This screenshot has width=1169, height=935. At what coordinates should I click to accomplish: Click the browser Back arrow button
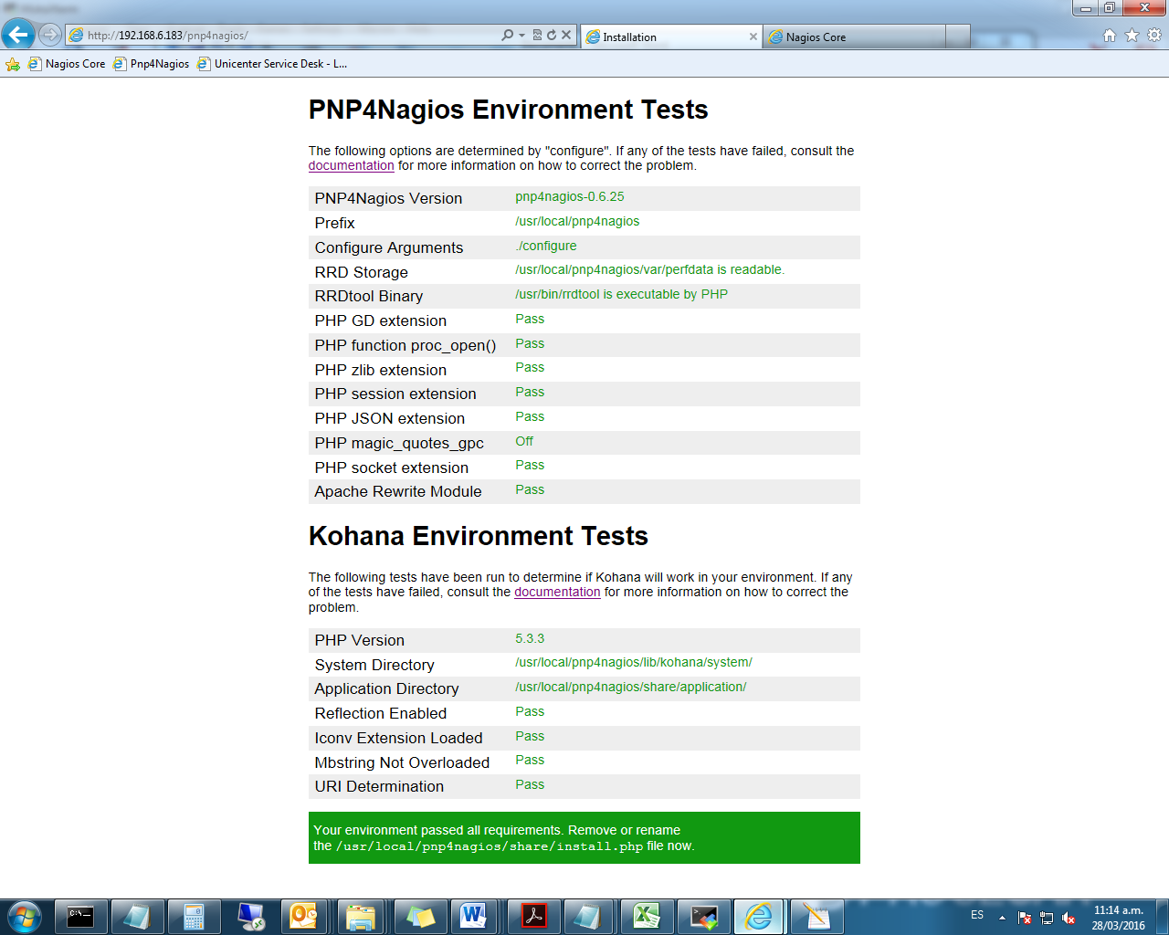click(x=18, y=35)
